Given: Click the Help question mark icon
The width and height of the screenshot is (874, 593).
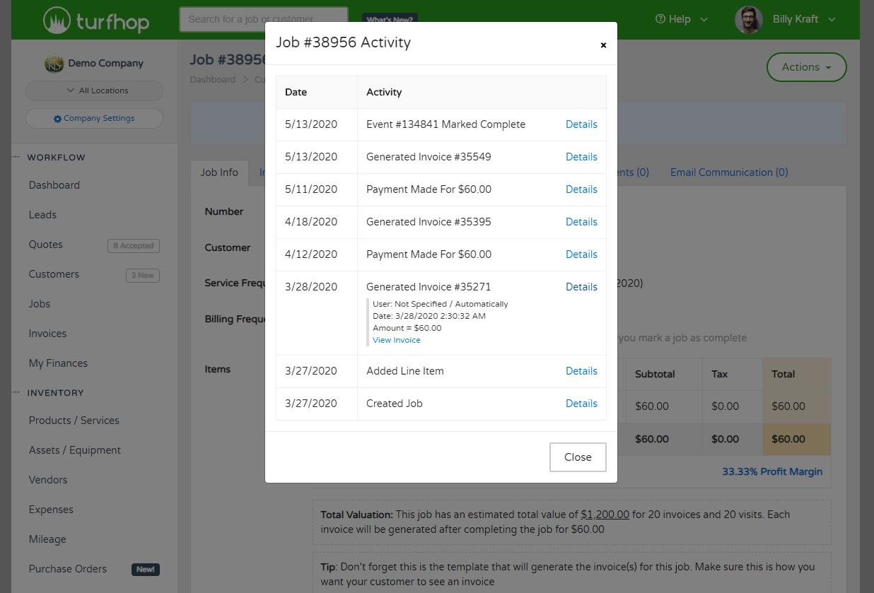Looking at the screenshot, I should pos(660,19).
